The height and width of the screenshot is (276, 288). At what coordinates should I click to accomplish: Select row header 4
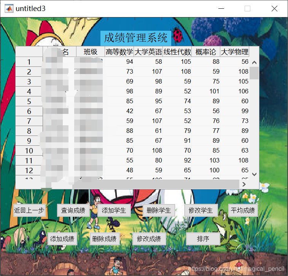pyautogui.click(x=29, y=91)
